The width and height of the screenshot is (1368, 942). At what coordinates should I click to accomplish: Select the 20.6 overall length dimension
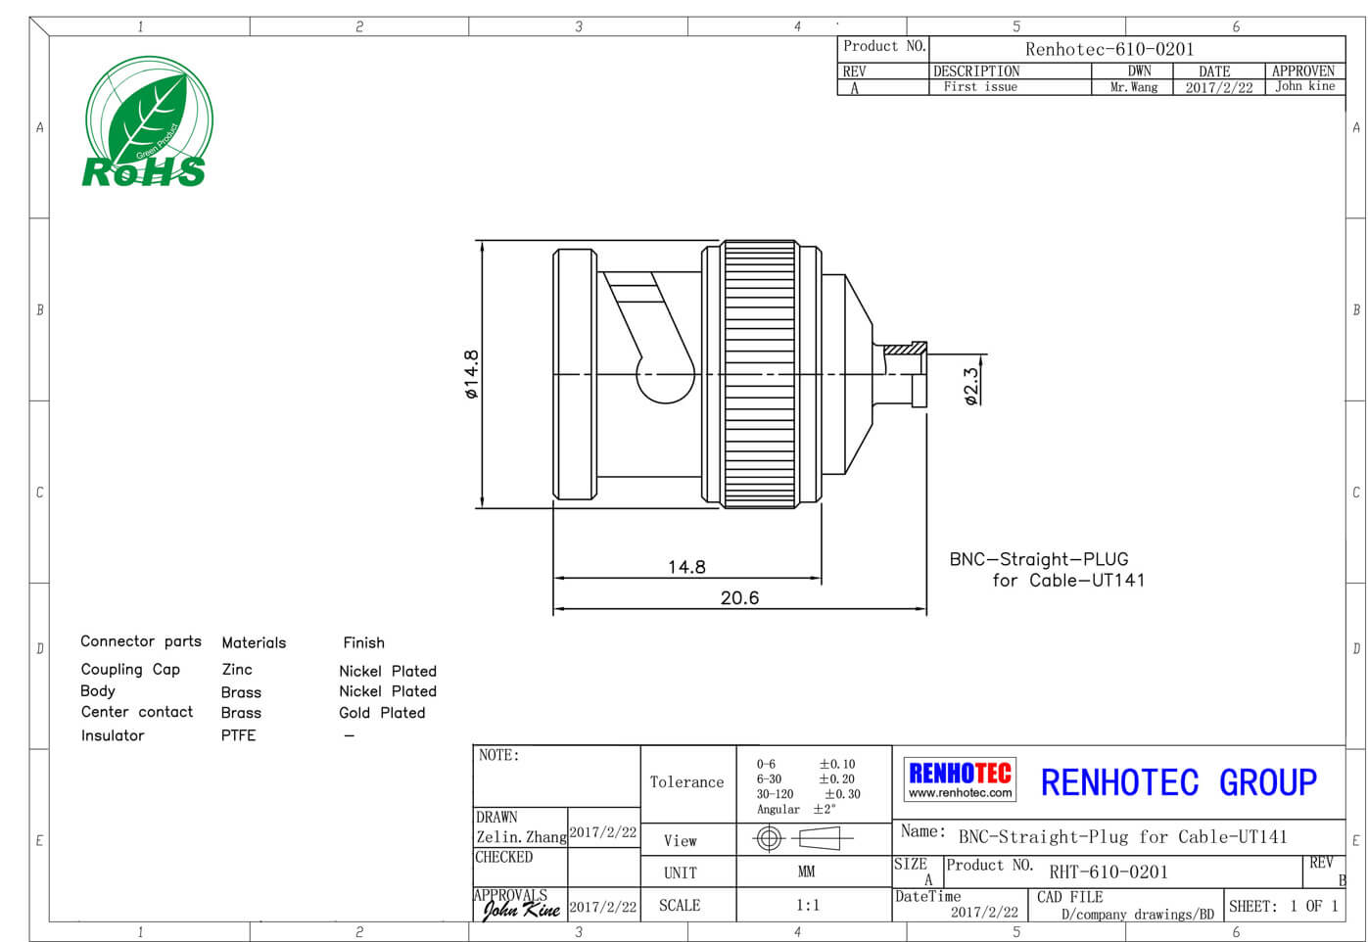tap(739, 598)
